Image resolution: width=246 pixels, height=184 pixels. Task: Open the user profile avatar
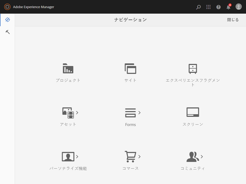click(238, 7)
